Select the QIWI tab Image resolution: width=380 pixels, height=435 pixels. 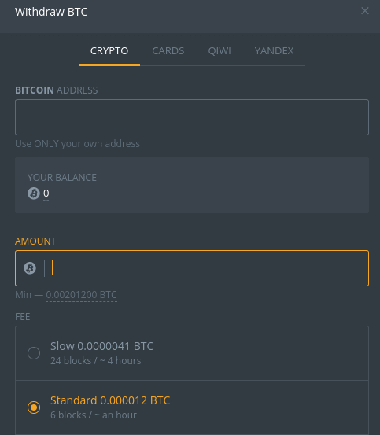tap(220, 51)
